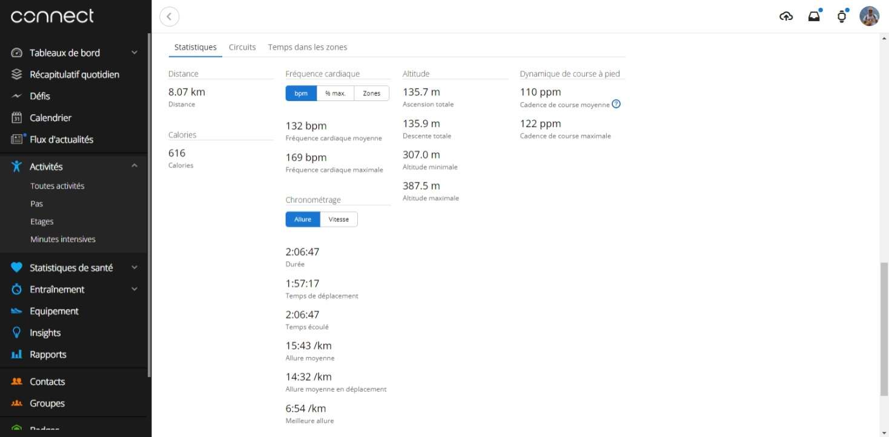
Task: Switch heart rate display to % max.
Action: 335,93
